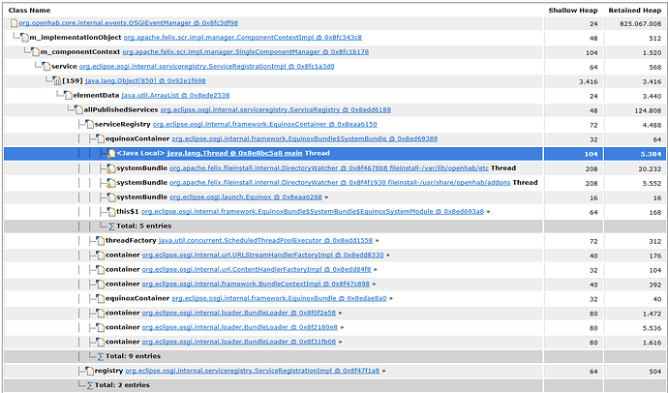The width and height of the screenshot is (668, 393).
Task: Expand the this$1 EquinoxSystemModule entry arrow
Action: tap(488, 212)
